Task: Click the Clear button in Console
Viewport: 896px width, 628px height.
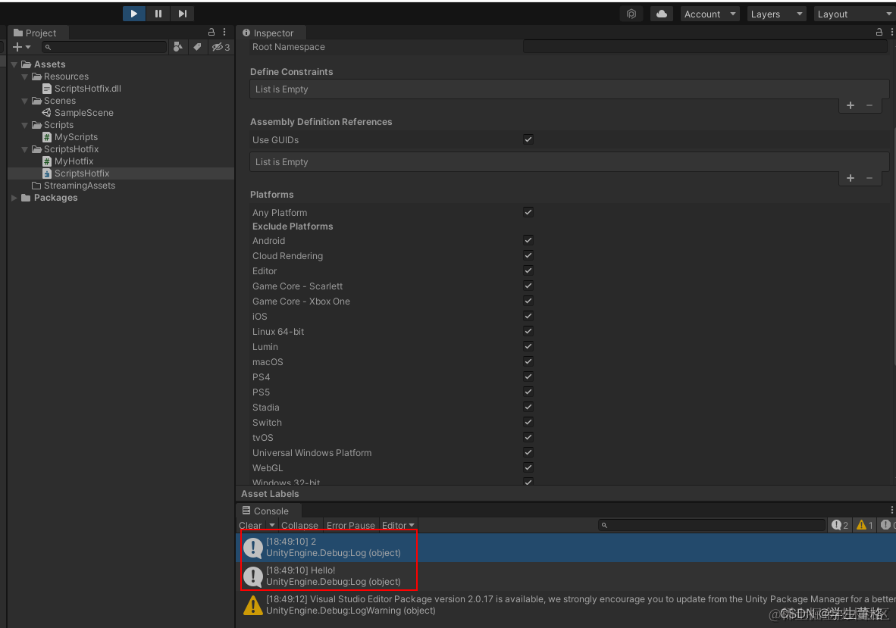Action: point(251,525)
